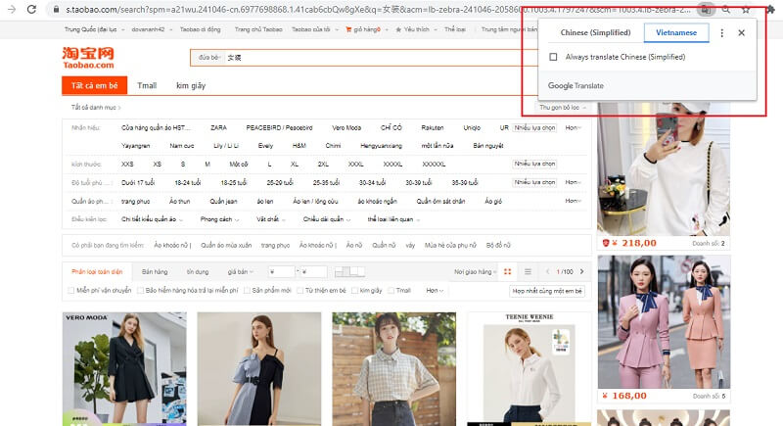Tick the kim giấy filter checkbox
The width and height of the screenshot is (783, 426).
(x=354, y=290)
